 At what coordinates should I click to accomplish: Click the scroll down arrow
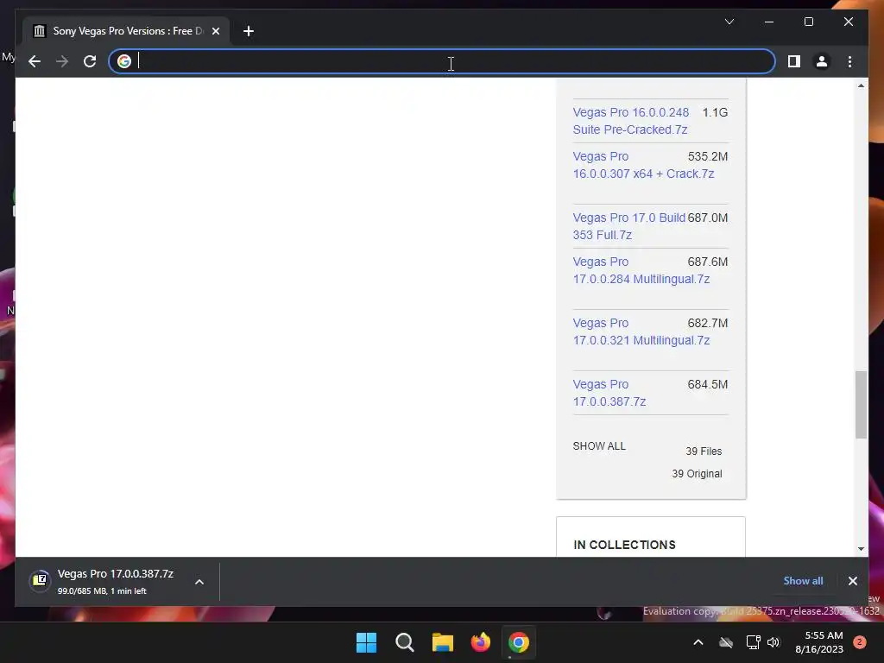[x=861, y=548]
